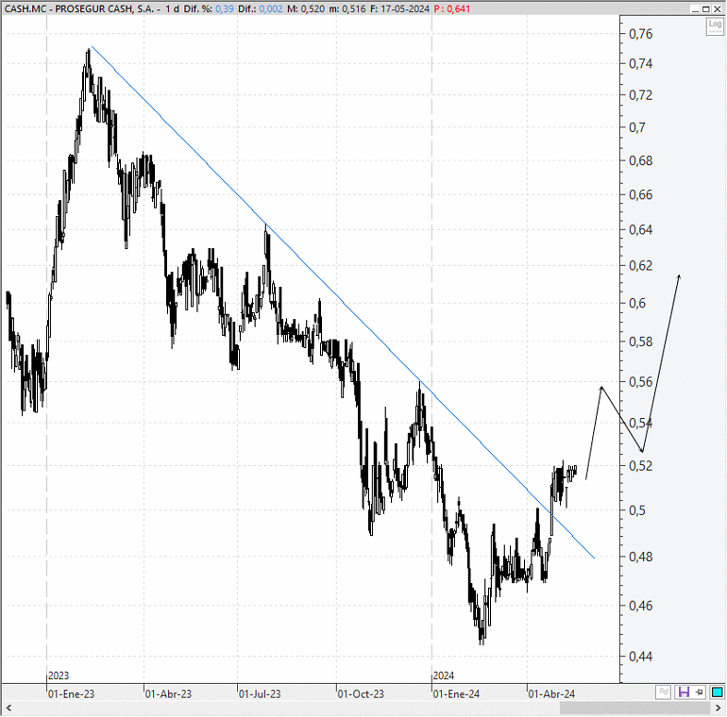This screenshot has height=717, width=727.
Task: Maximize the chart window
Action: click(705, 8)
